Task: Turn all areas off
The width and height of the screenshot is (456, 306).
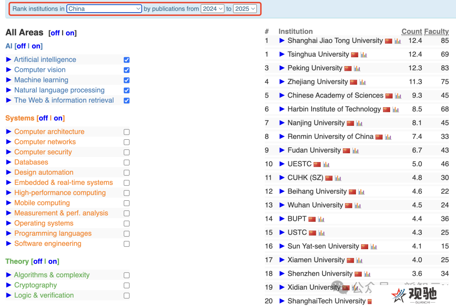Action: tap(55, 33)
